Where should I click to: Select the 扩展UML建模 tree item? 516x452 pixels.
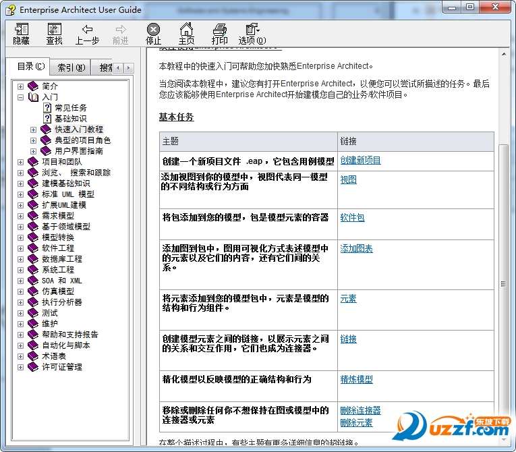coord(64,205)
